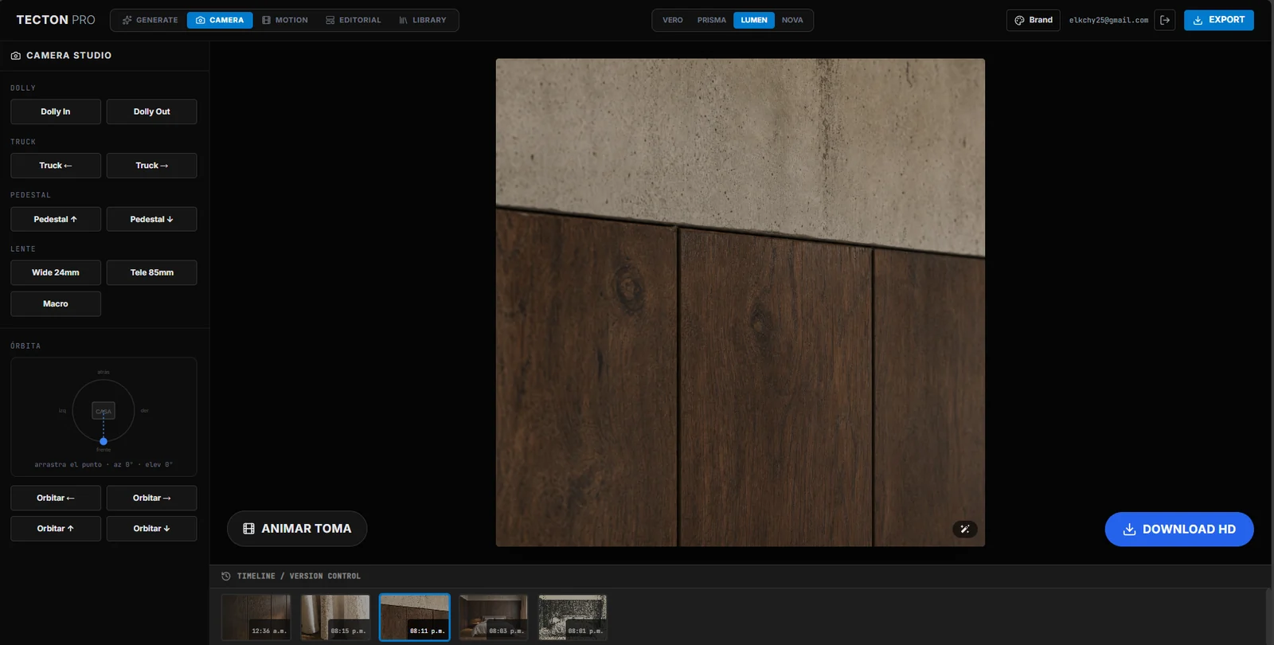Select the Camera tab
This screenshot has width=1274, height=645.
(x=220, y=20)
